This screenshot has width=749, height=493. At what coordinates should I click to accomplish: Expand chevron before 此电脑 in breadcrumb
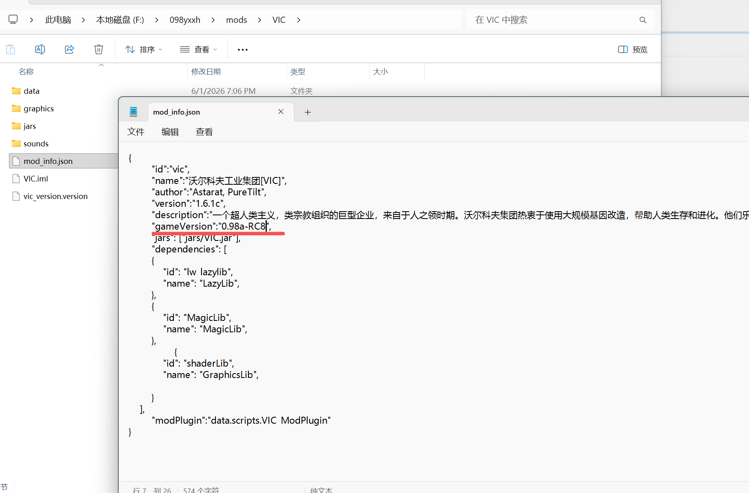click(x=31, y=20)
